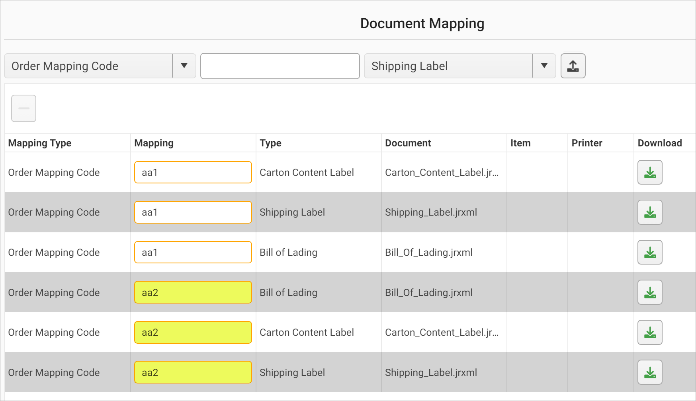Click the dropdown arrow next to Shipping Label

tap(544, 66)
